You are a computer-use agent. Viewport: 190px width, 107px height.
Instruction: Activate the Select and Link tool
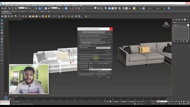9,8
